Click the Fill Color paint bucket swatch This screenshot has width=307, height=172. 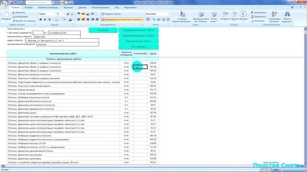tap(64, 20)
